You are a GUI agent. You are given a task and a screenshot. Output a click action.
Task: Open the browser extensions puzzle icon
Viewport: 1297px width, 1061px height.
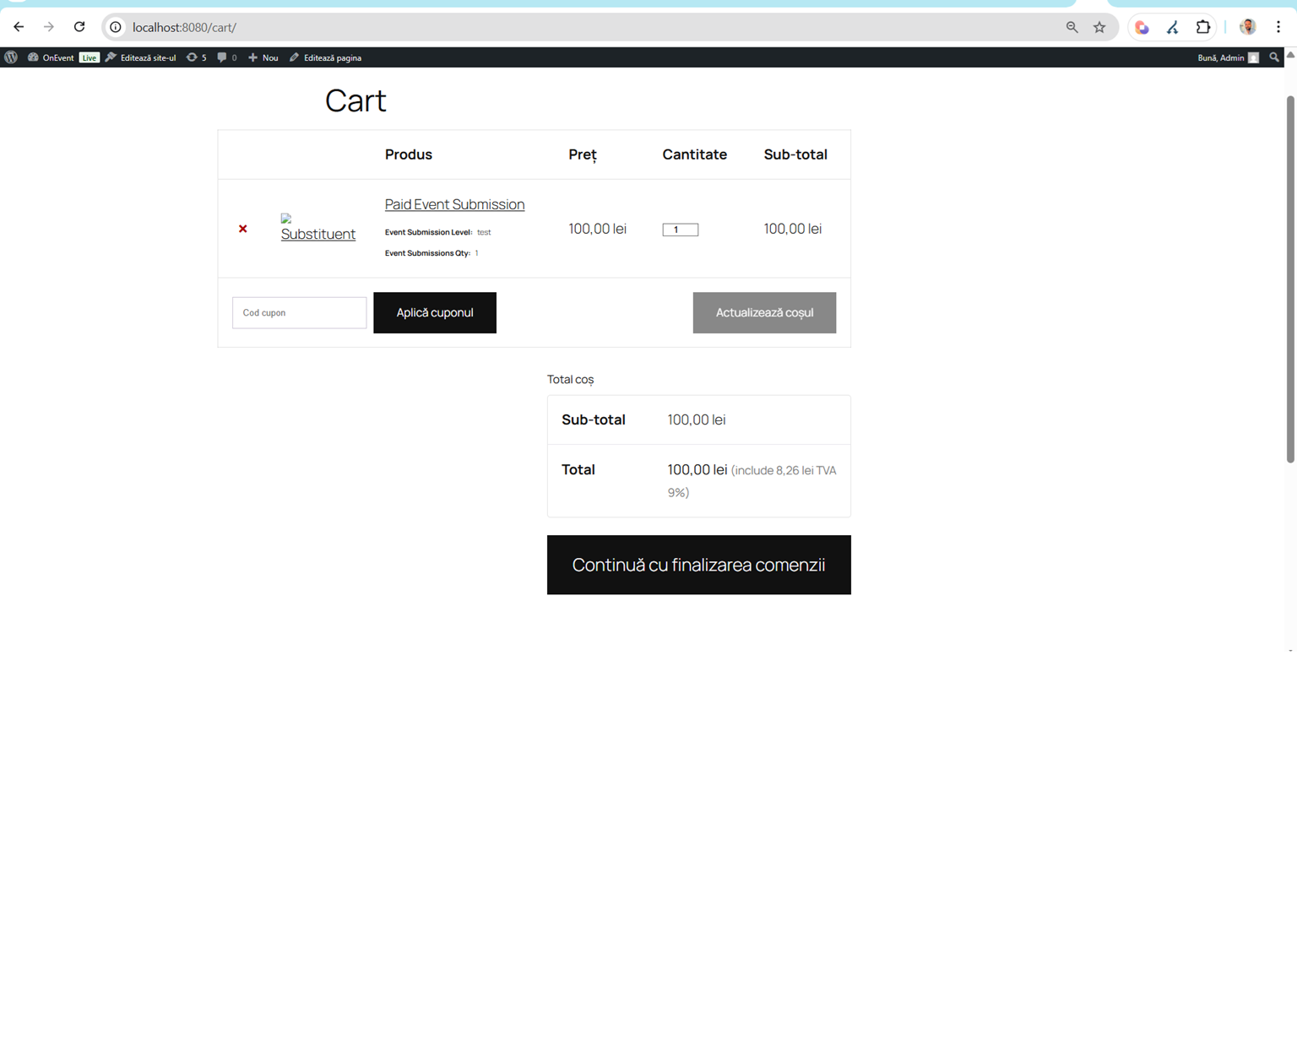click(x=1202, y=27)
